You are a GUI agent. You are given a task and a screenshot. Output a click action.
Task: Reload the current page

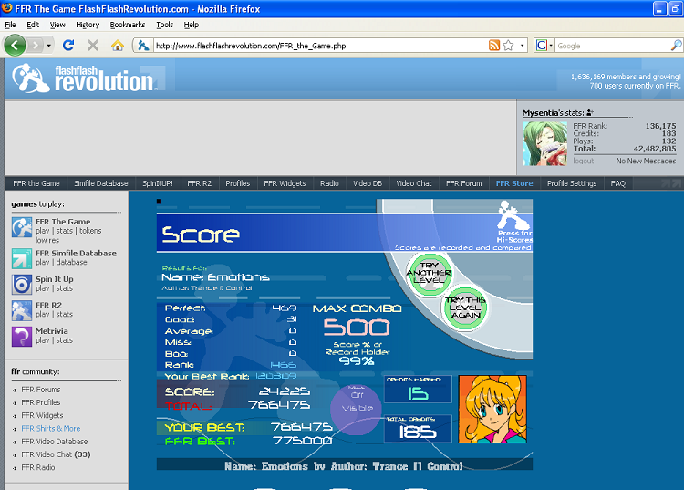coord(69,45)
